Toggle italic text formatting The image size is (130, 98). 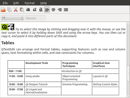click(x=35, y=9)
